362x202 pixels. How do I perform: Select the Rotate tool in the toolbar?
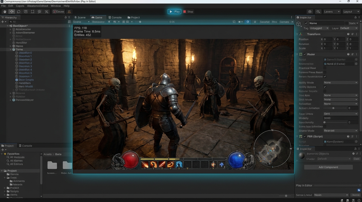click(19, 12)
